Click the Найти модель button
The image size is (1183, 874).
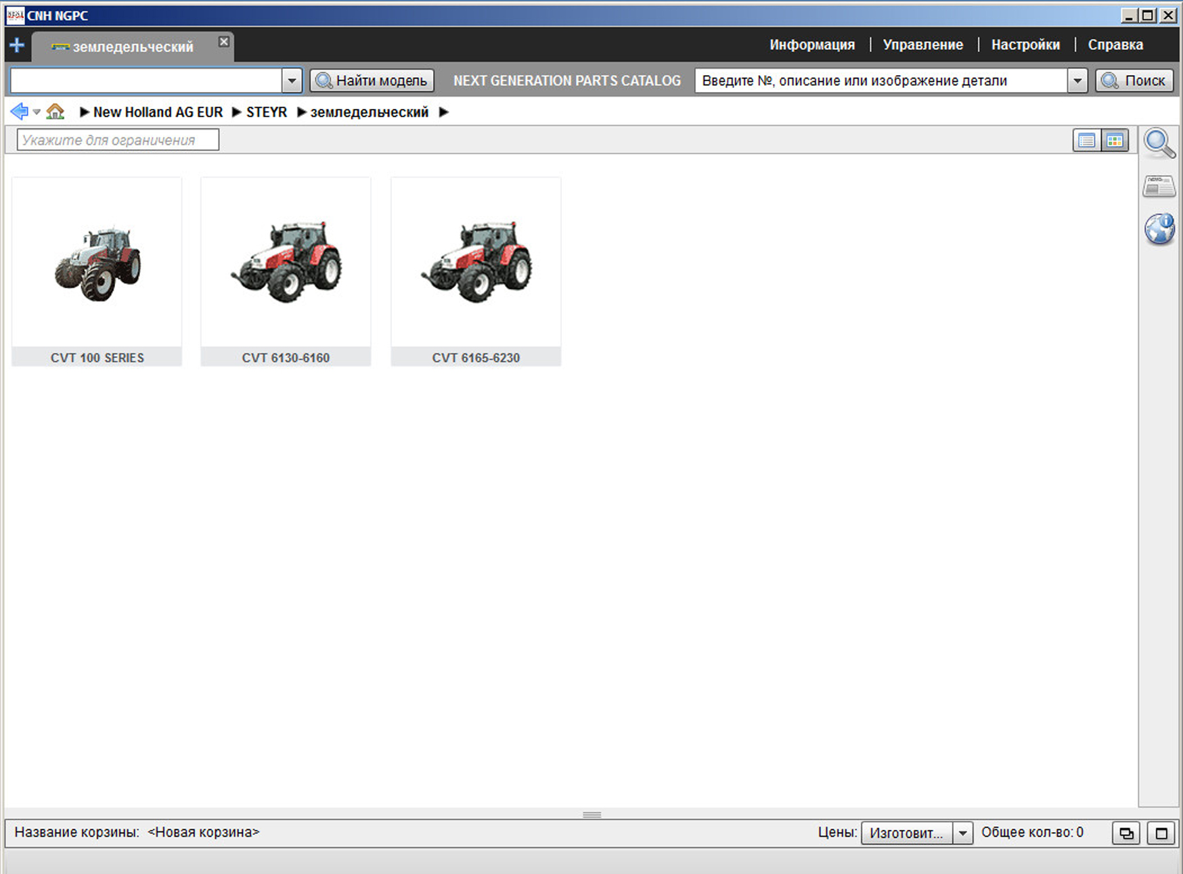(x=372, y=80)
